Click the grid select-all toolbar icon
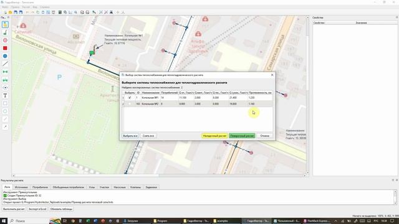This screenshot has width=399, height=224. [48, 12]
